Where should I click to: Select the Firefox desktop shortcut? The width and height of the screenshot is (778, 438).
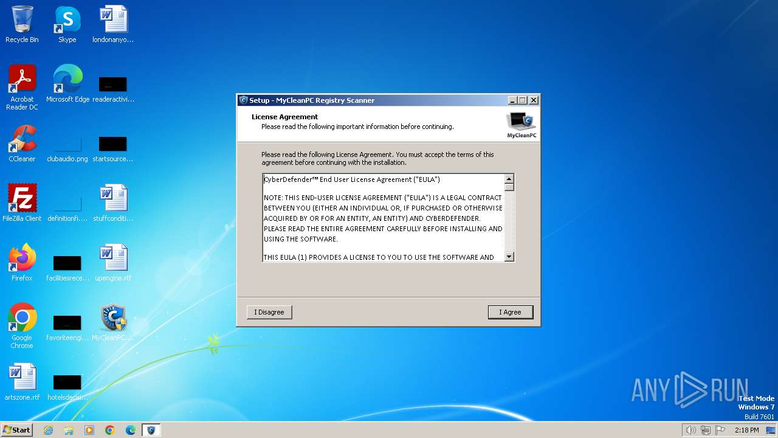(x=22, y=263)
